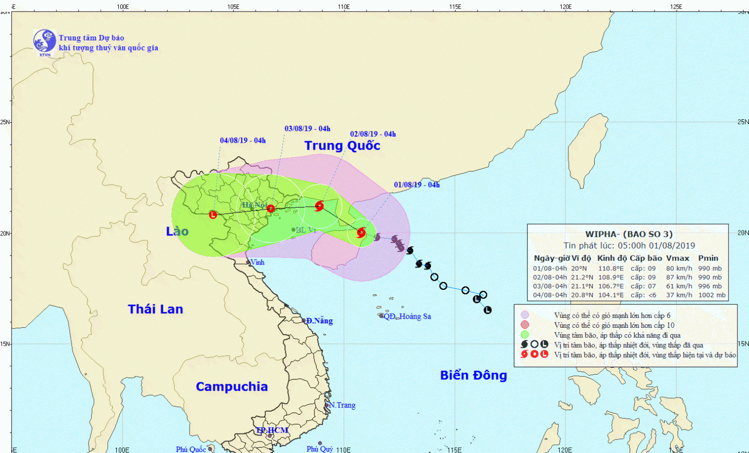Click the Ngày-giờ column header
This screenshot has width=749, height=453.
click(x=551, y=258)
